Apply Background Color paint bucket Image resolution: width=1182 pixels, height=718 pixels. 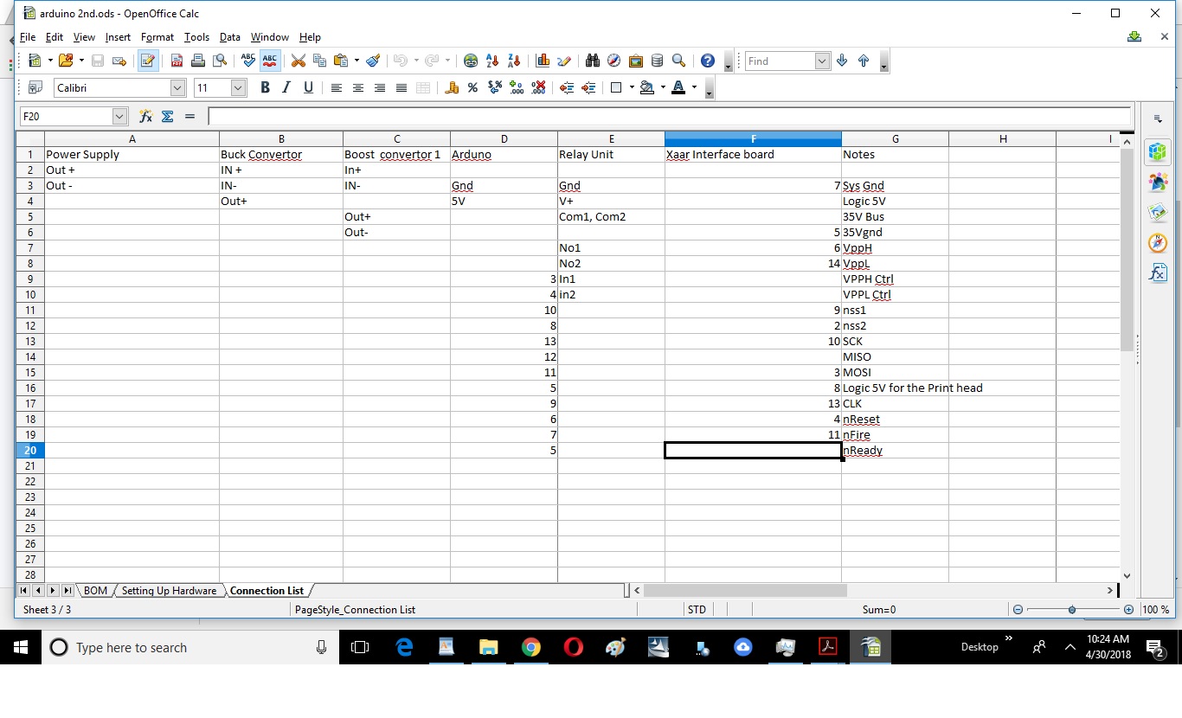(x=646, y=87)
